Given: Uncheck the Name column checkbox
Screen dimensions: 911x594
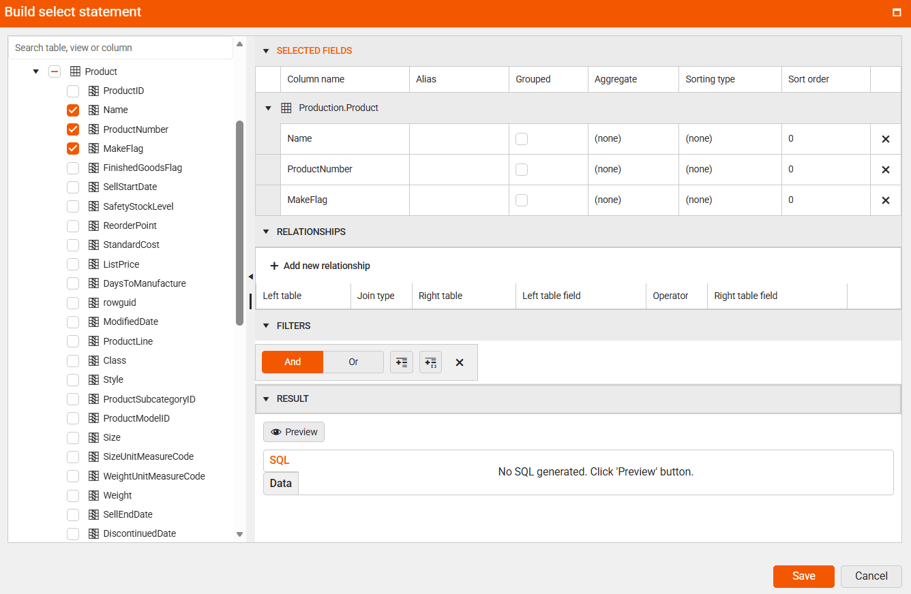Looking at the screenshot, I should coord(72,110).
